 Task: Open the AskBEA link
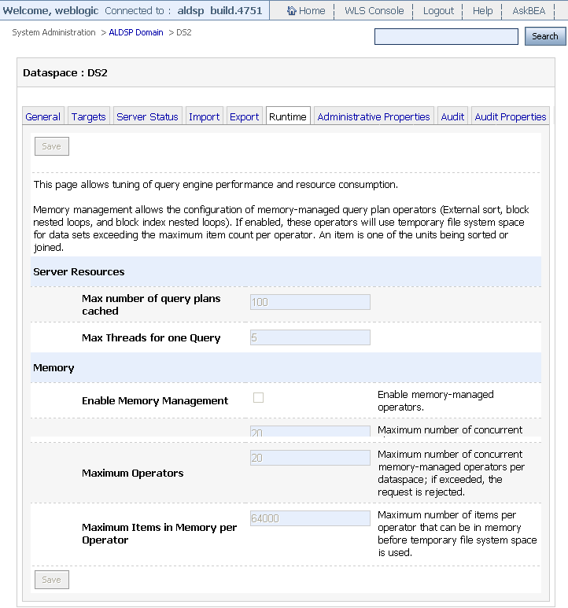pyautogui.click(x=529, y=11)
